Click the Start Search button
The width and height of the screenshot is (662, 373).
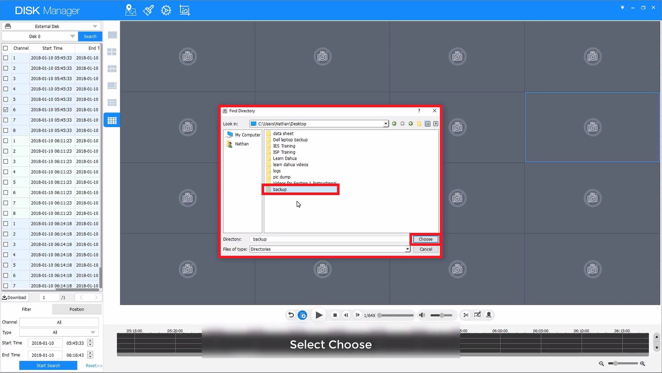pyautogui.click(x=48, y=365)
